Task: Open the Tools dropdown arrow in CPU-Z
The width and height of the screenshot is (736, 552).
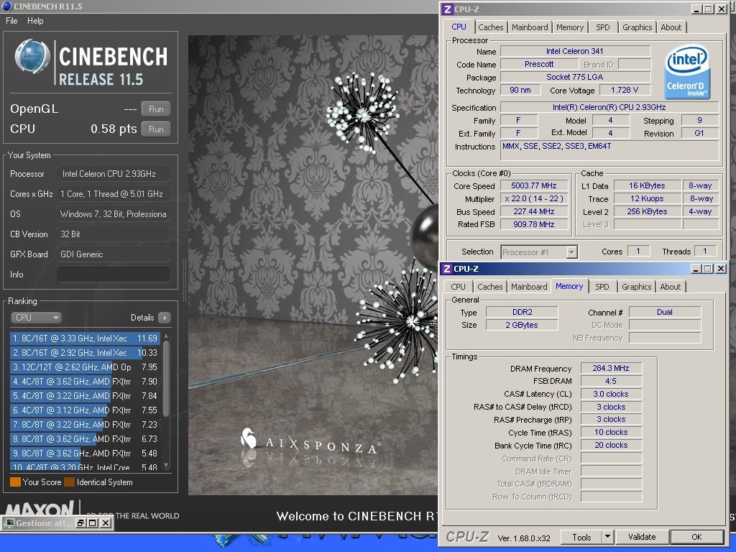Action: pos(607,538)
